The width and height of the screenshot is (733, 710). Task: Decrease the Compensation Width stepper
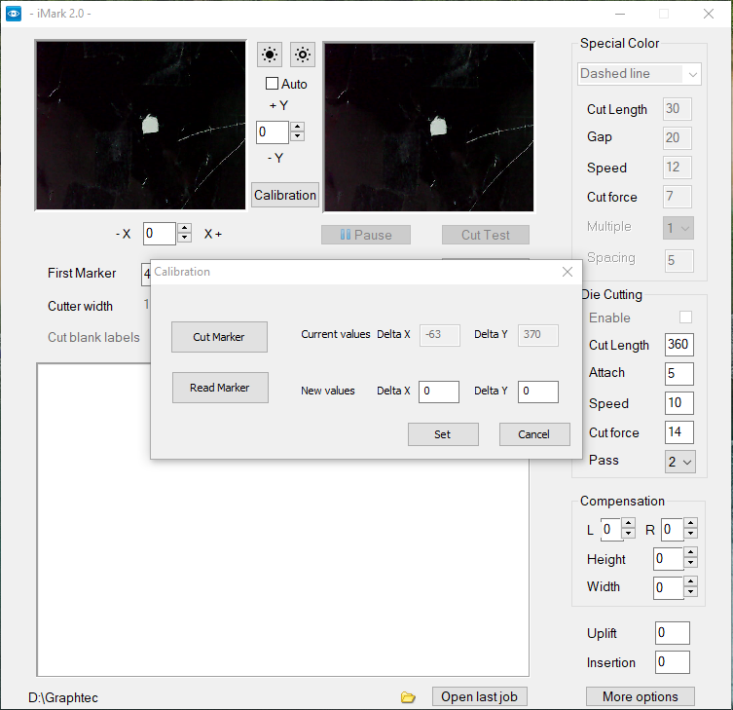click(x=691, y=592)
